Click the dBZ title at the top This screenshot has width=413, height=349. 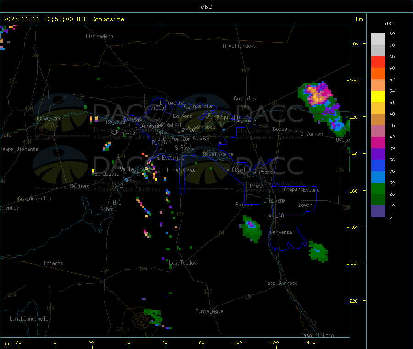coord(206,7)
